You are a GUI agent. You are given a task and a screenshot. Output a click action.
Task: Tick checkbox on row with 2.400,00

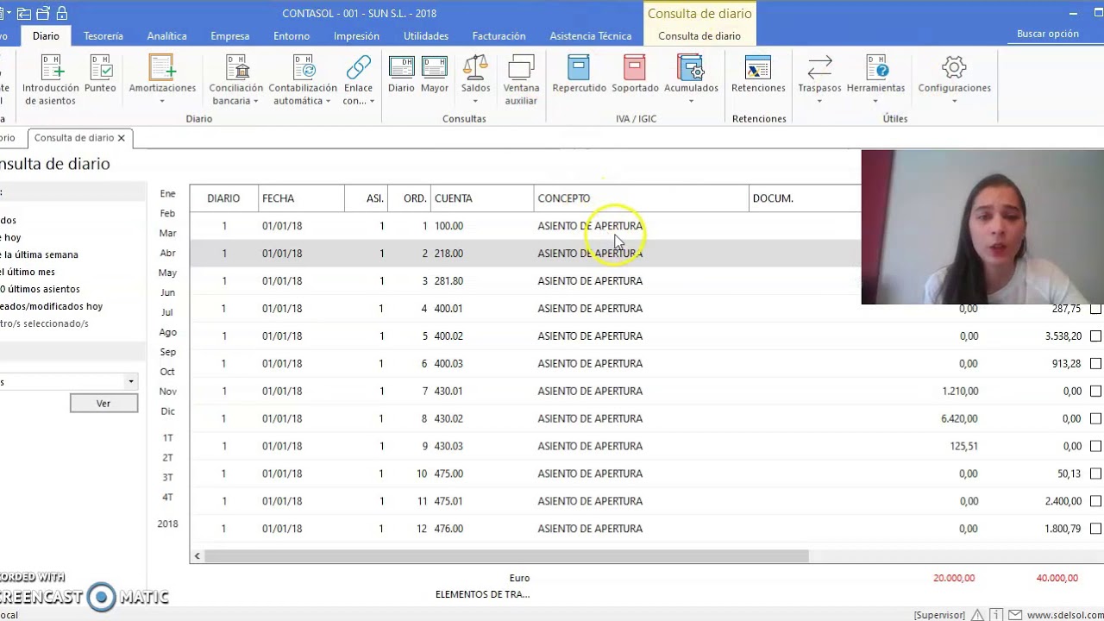[1095, 501]
